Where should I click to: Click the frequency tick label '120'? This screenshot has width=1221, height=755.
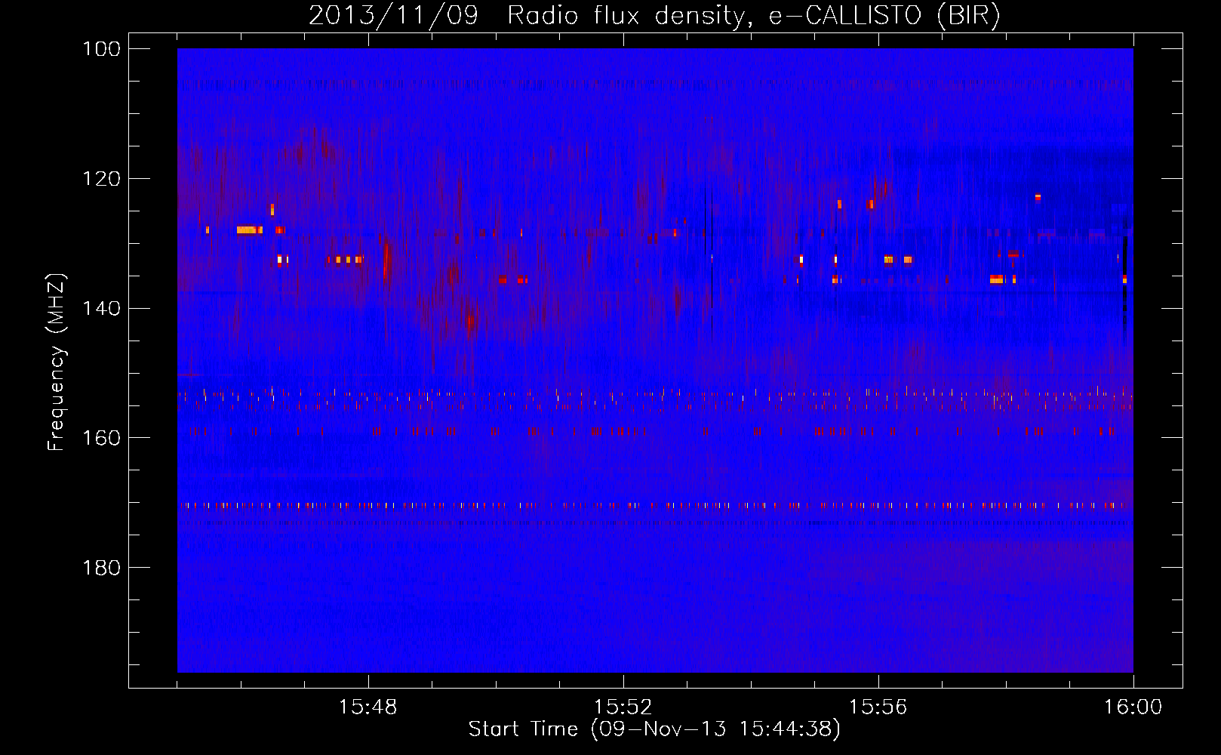[x=102, y=179]
